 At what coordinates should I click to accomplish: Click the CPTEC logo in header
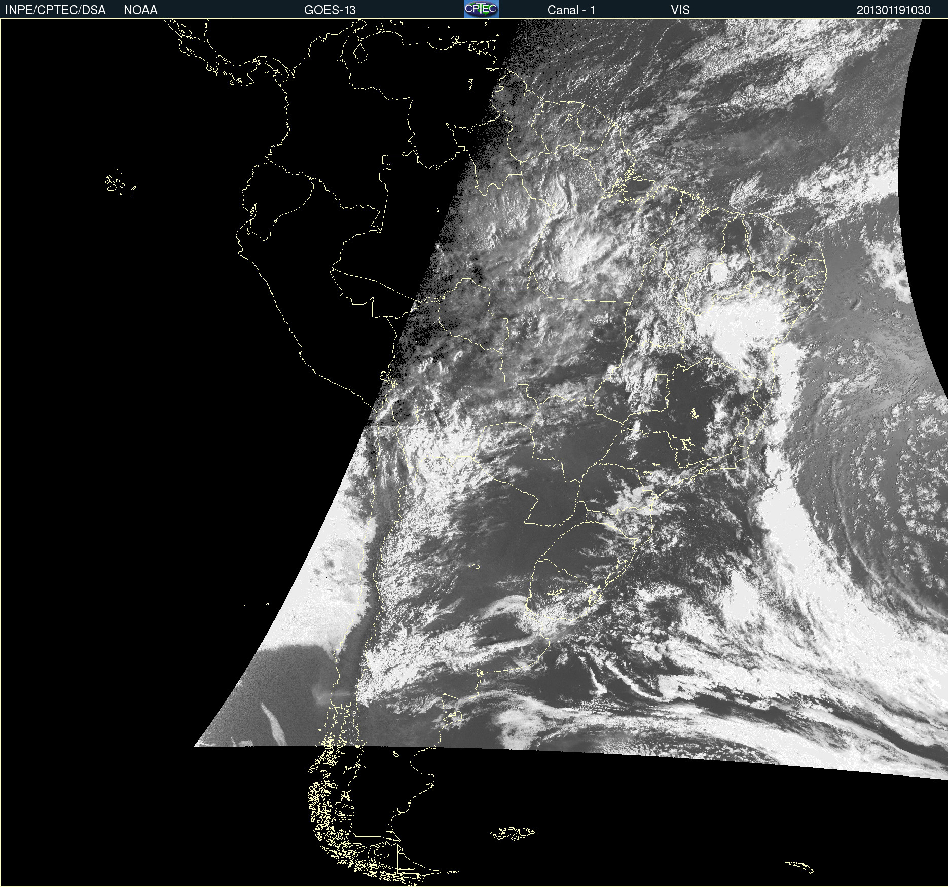click(x=482, y=9)
